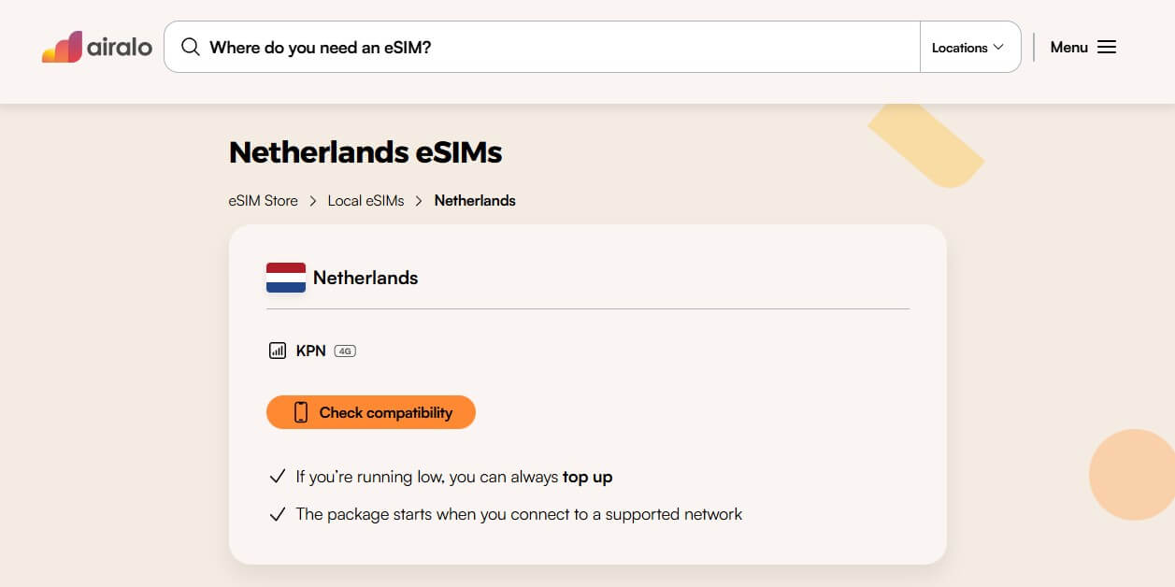The image size is (1175, 587).
Task: Click the 4G network badge
Action: coord(344,351)
